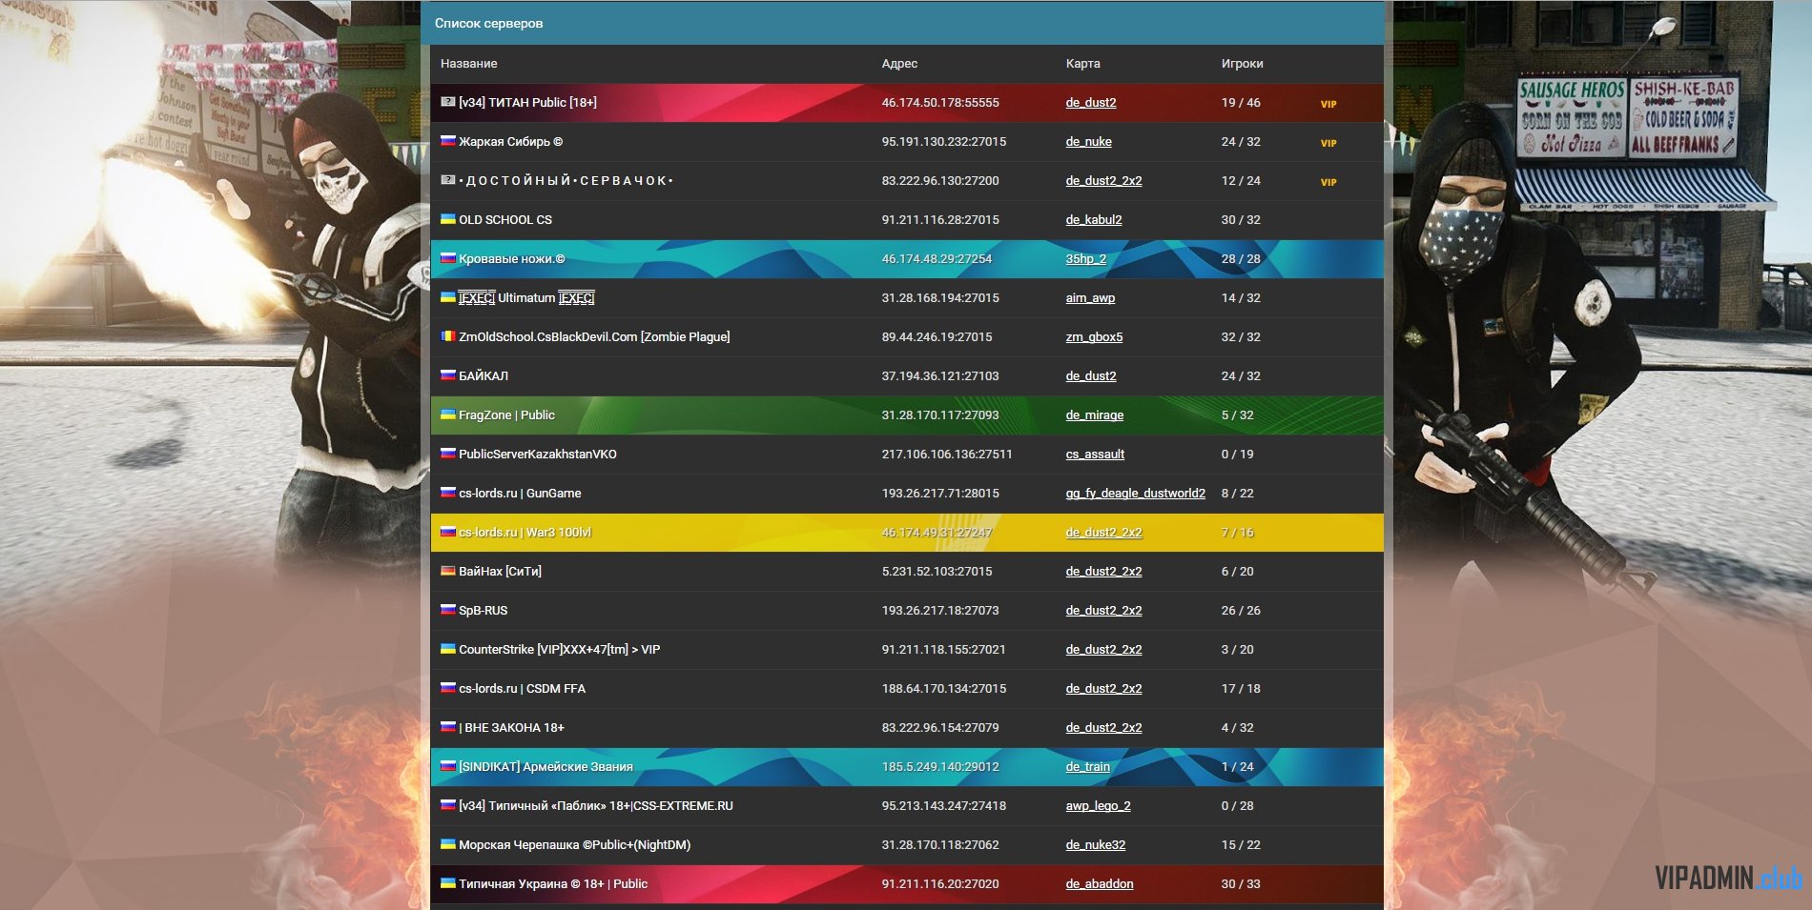Click the flag beside PublicServerKazakhstanVKO
This screenshot has width=1812, height=910.
click(447, 453)
